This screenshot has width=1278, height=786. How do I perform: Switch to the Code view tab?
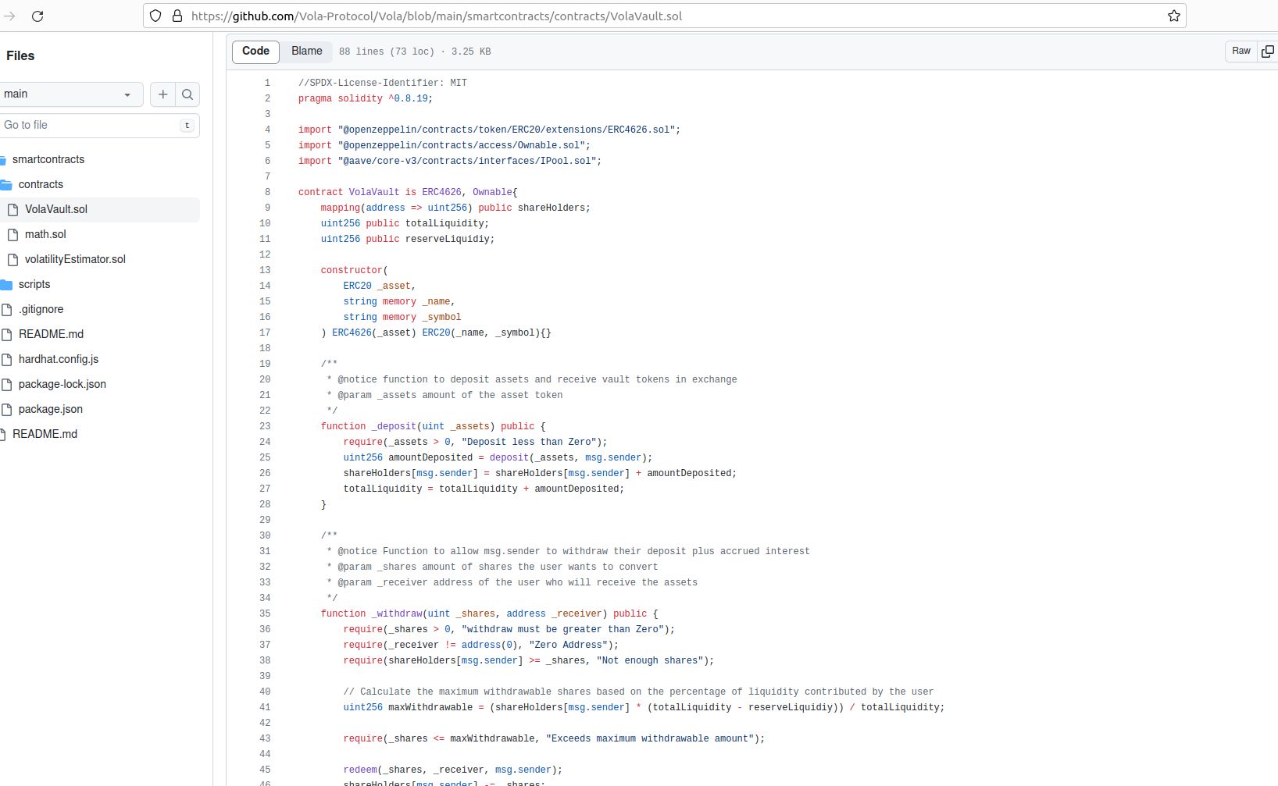click(x=255, y=51)
